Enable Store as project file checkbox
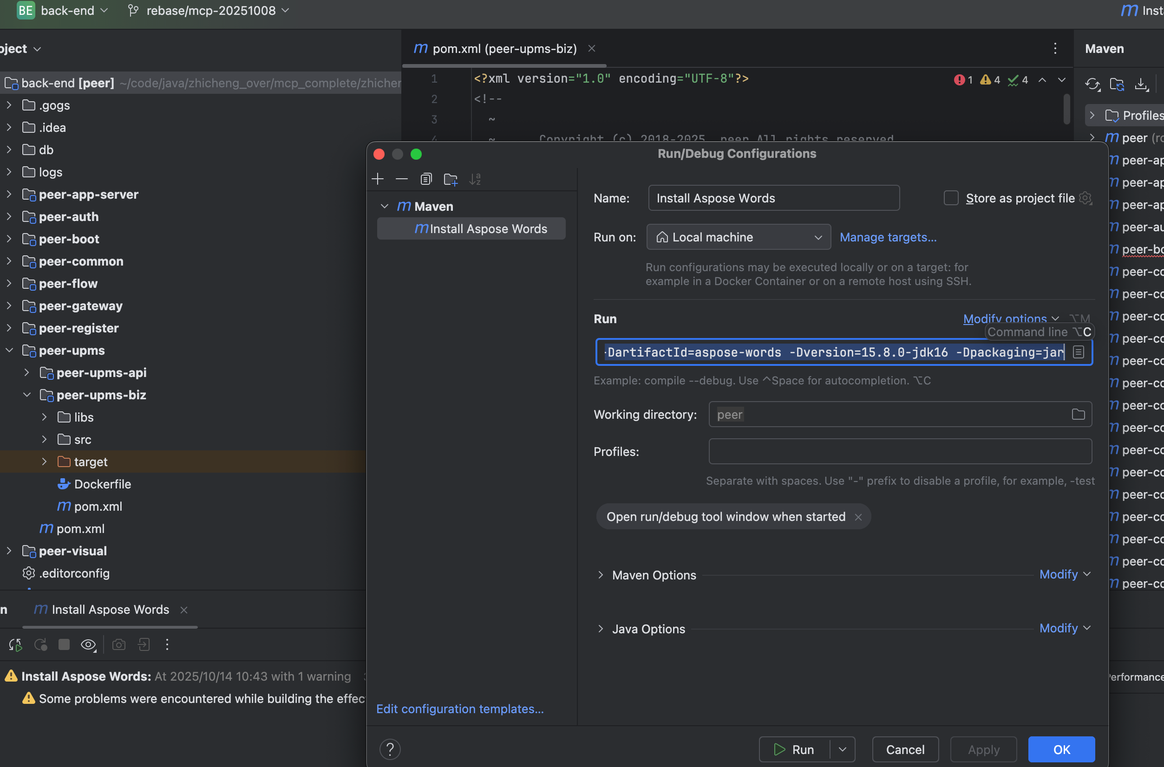1164x767 pixels. point(951,198)
